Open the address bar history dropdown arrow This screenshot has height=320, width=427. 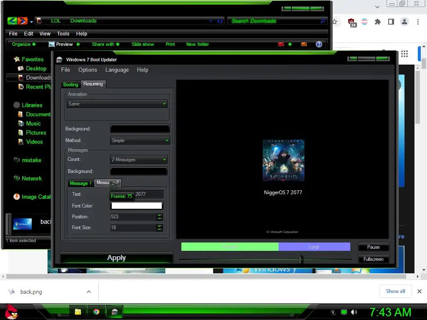pyautogui.click(x=211, y=21)
